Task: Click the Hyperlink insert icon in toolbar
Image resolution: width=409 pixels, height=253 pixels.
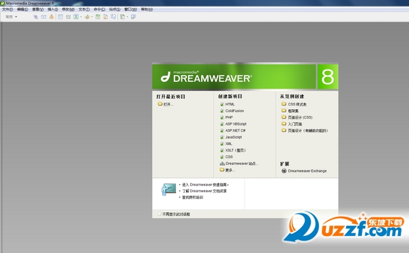Action: pyautogui.click(x=35, y=16)
